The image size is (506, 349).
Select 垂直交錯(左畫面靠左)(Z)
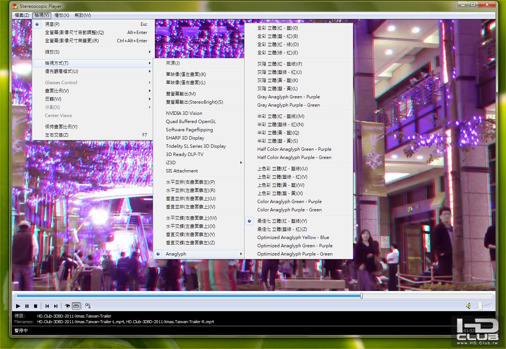199,243
